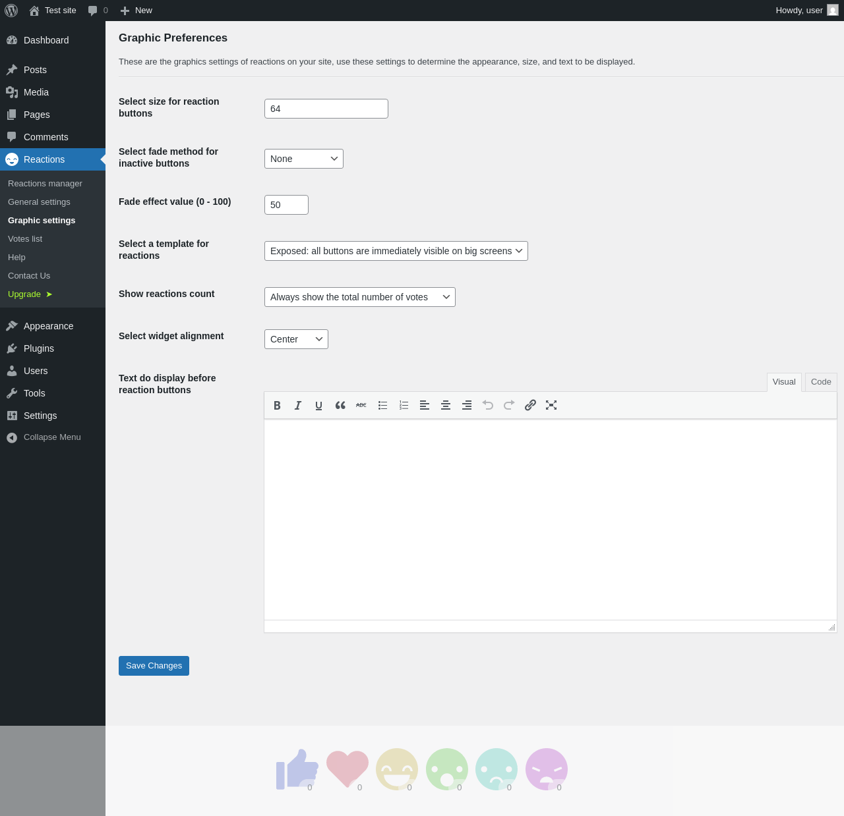Apply strikethrough with the ABC icon
844x816 pixels.
361,405
